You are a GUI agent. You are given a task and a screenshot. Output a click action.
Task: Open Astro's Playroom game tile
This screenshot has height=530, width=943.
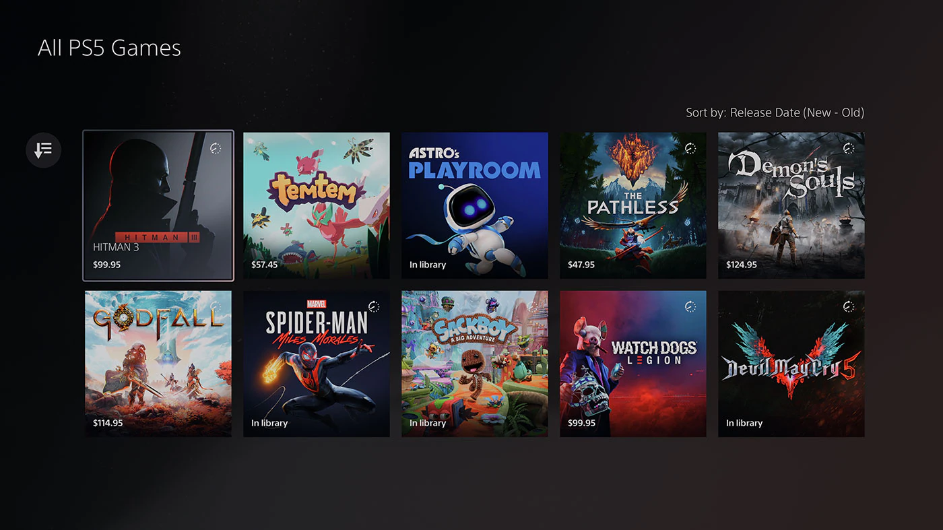click(x=475, y=205)
